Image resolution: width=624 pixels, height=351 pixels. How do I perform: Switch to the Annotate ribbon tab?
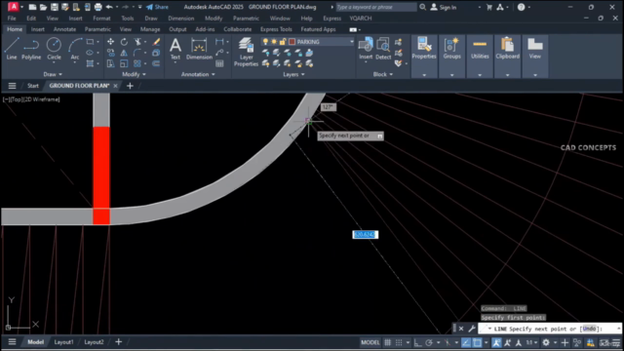[64, 29]
